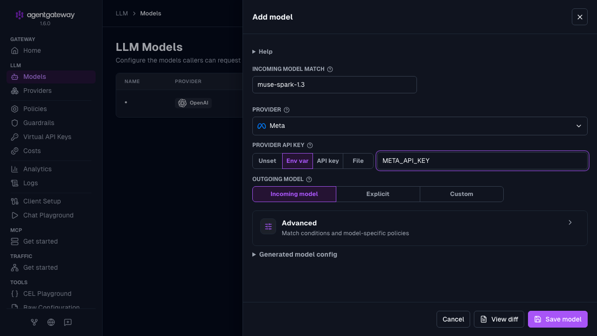Viewport: 597px width, 336px height.
Task: Click the feedback message icon in sidebar footer
Action: [x=68, y=322]
